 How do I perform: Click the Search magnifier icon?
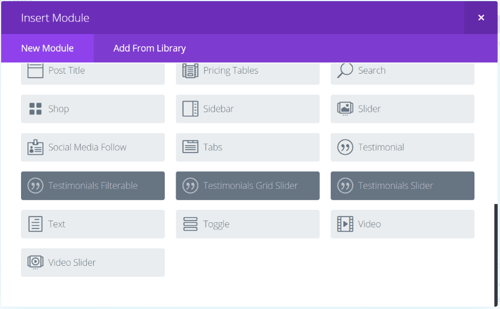point(345,70)
